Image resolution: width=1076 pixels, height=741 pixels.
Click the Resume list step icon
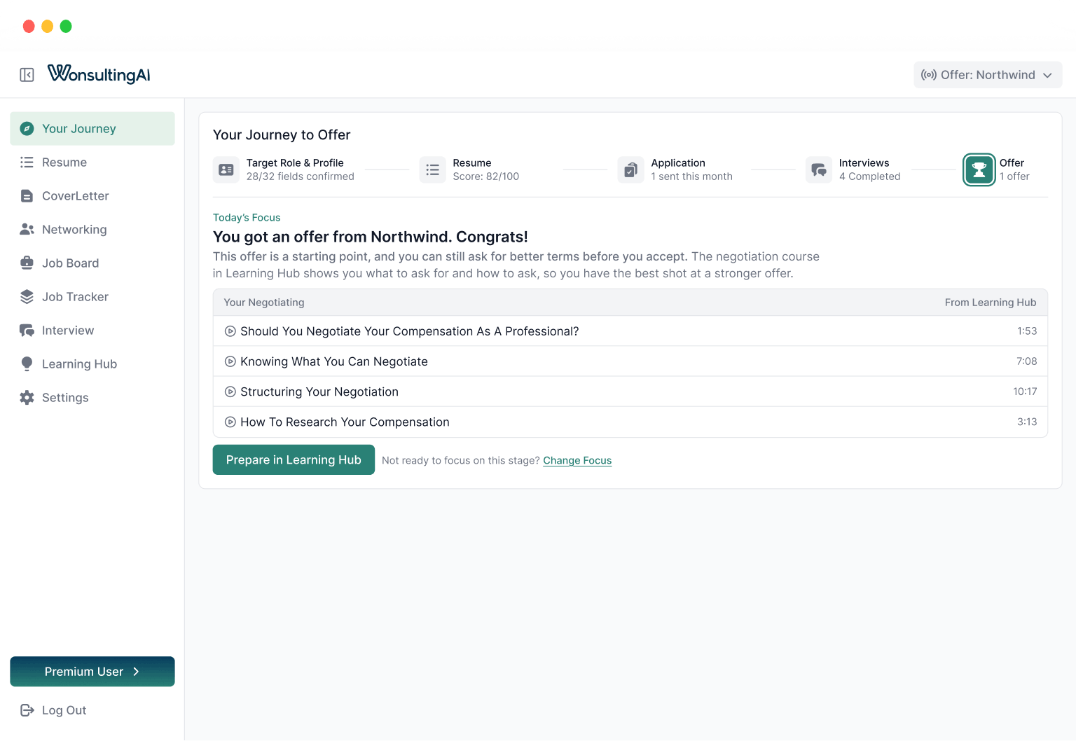(x=432, y=169)
